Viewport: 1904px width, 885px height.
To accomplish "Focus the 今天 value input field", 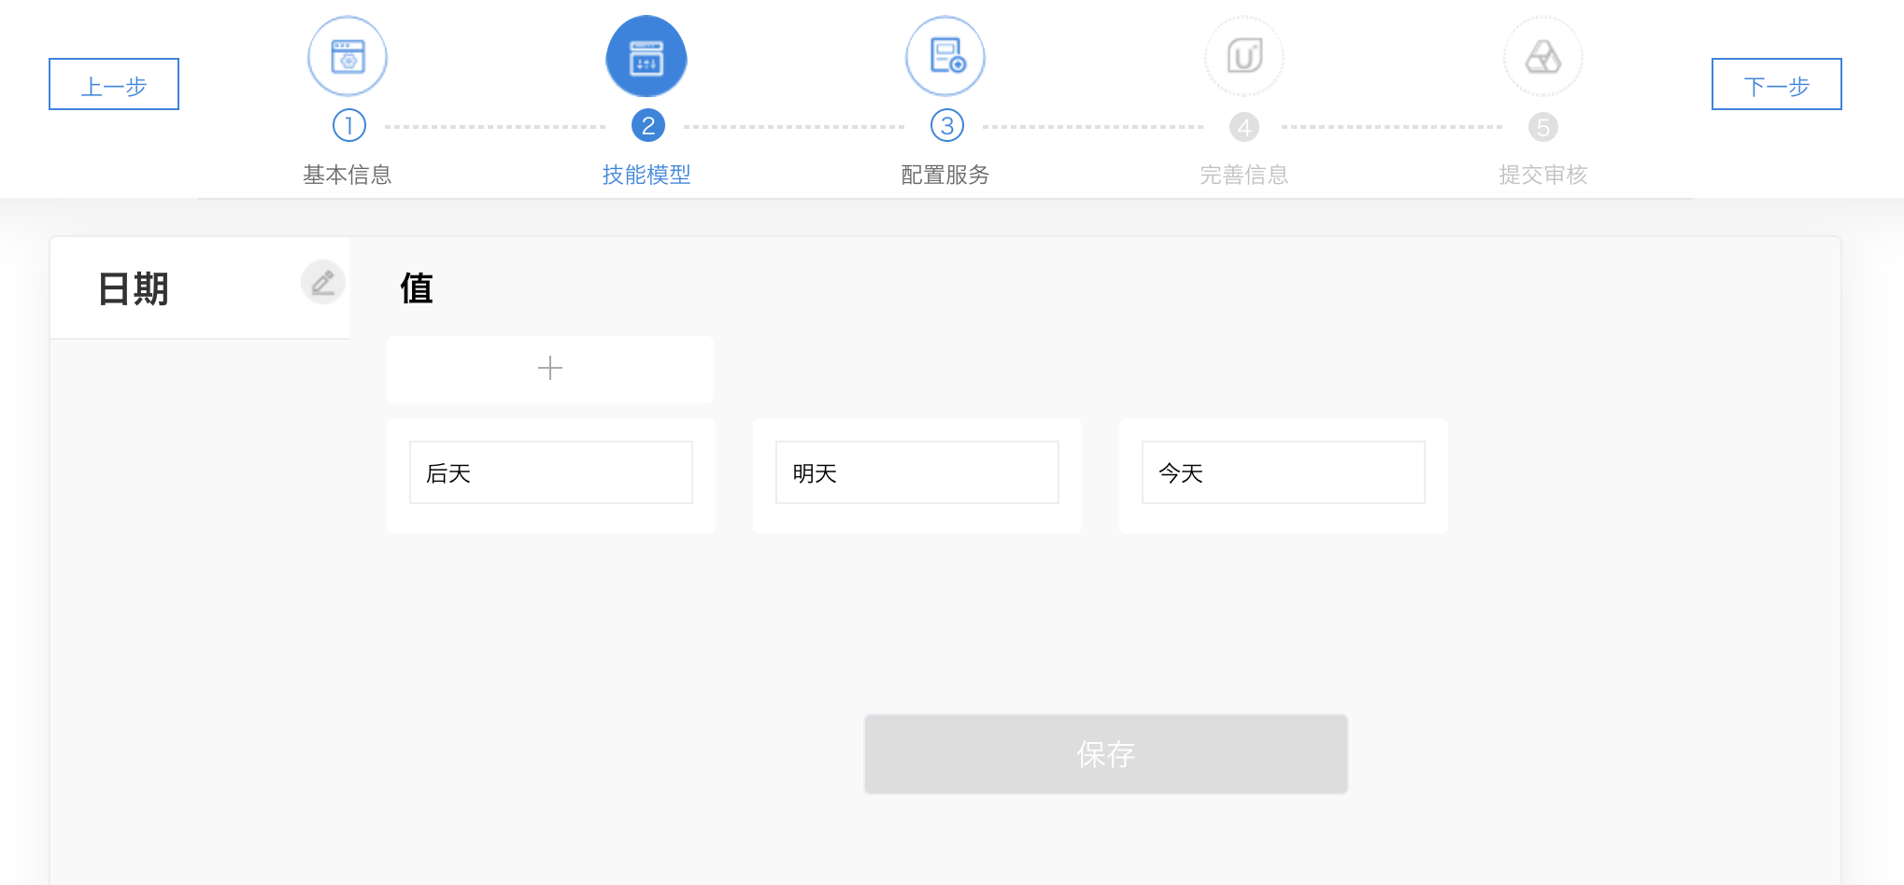I will coord(1284,473).
